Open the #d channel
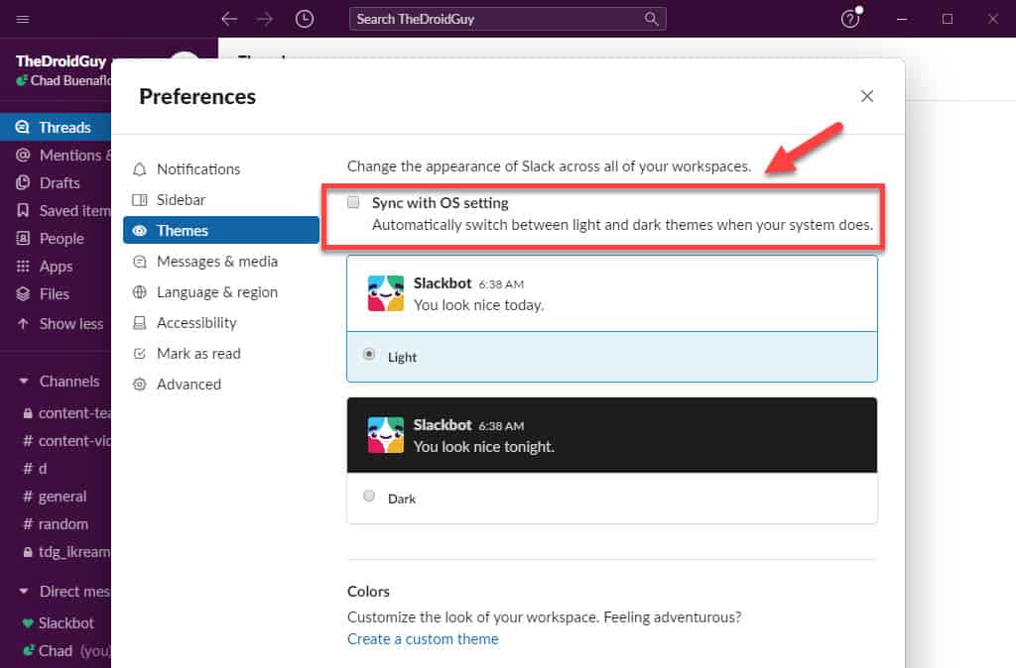The width and height of the screenshot is (1016, 668). tap(56, 469)
